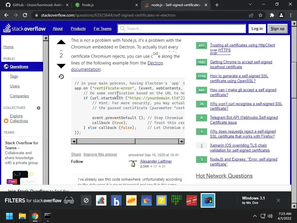Click the Log in button

tap(257, 29)
